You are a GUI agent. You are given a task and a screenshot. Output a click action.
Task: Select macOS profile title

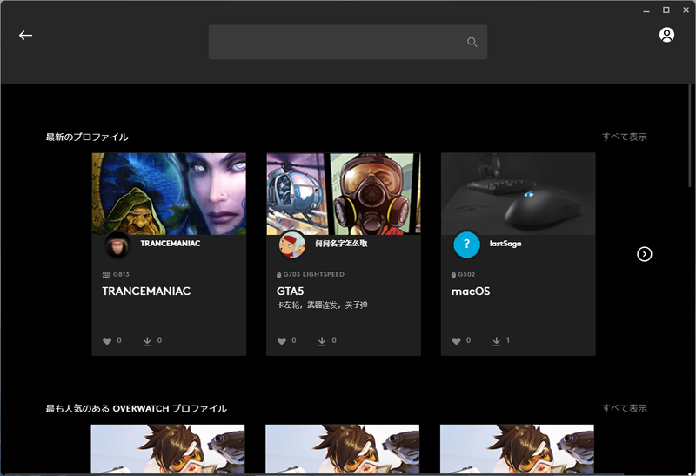(471, 292)
